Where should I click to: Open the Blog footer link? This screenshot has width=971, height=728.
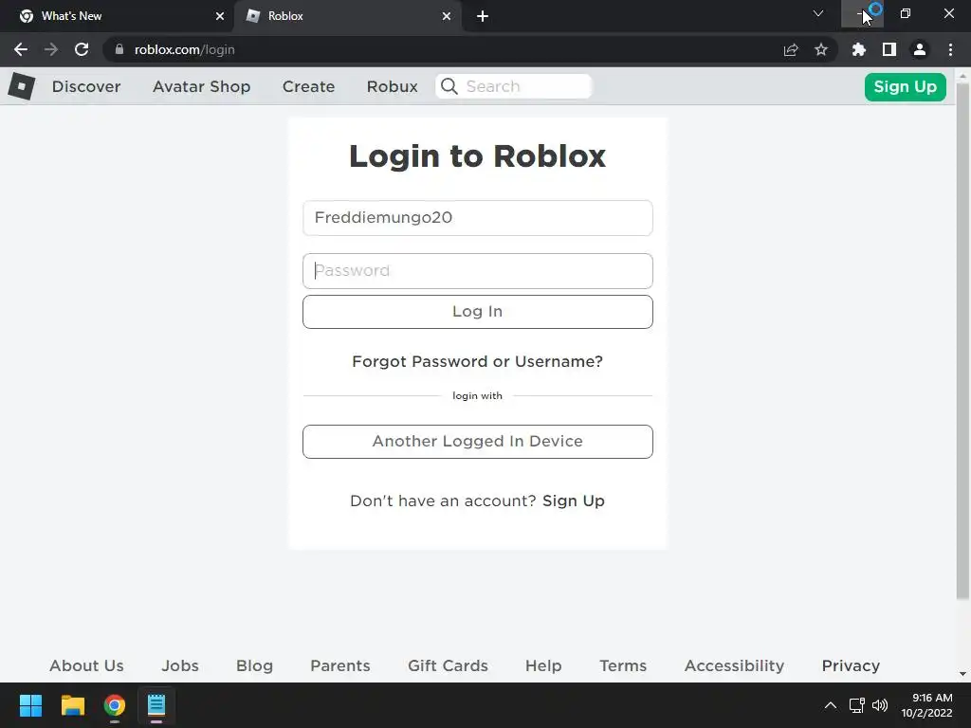pyautogui.click(x=254, y=665)
